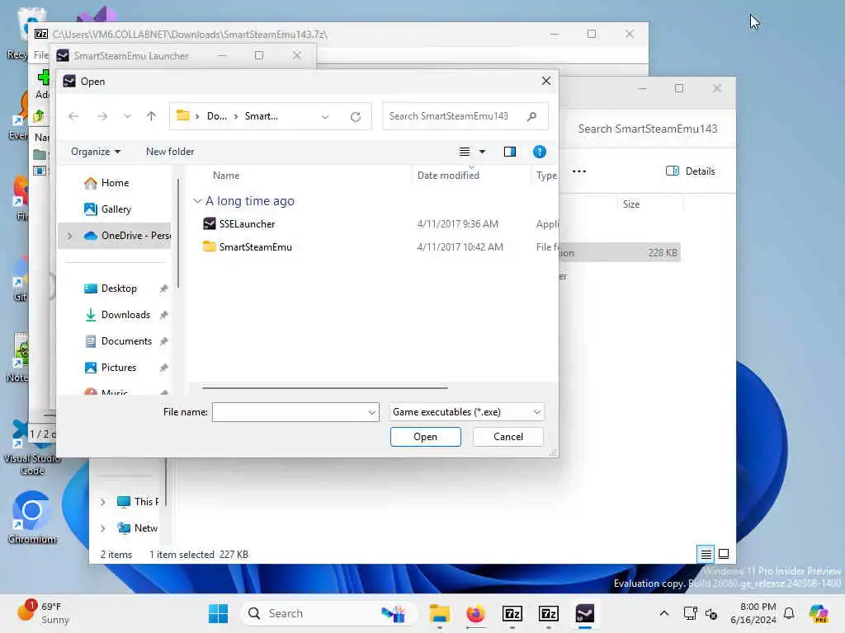This screenshot has width=845, height=633.
Task: Open the Chromium desktop shortcut
Action: coord(32,518)
